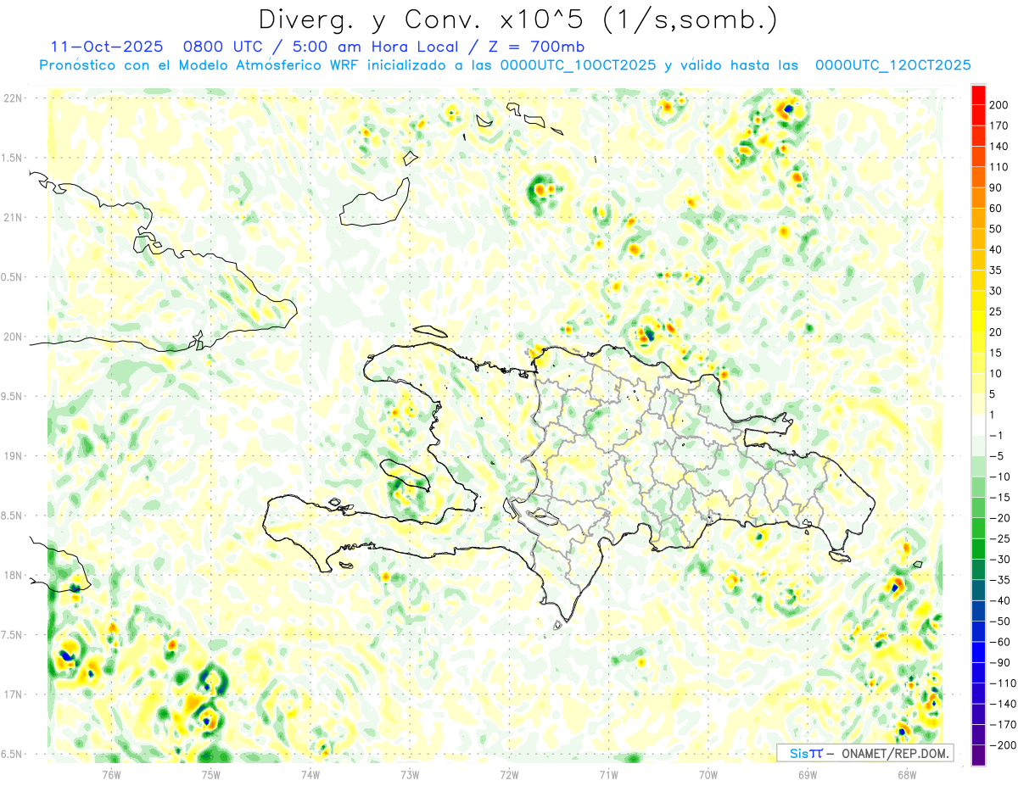Click the -40 color scale value
The image size is (1018, 786).
pos(1001,600)
